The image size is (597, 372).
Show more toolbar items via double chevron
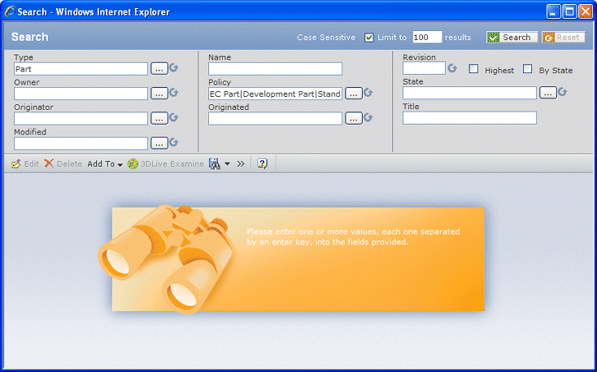(241, 164)
